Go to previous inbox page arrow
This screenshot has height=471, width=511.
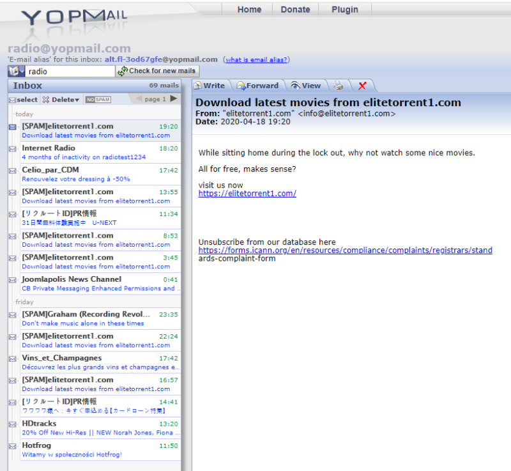point(139,98)
